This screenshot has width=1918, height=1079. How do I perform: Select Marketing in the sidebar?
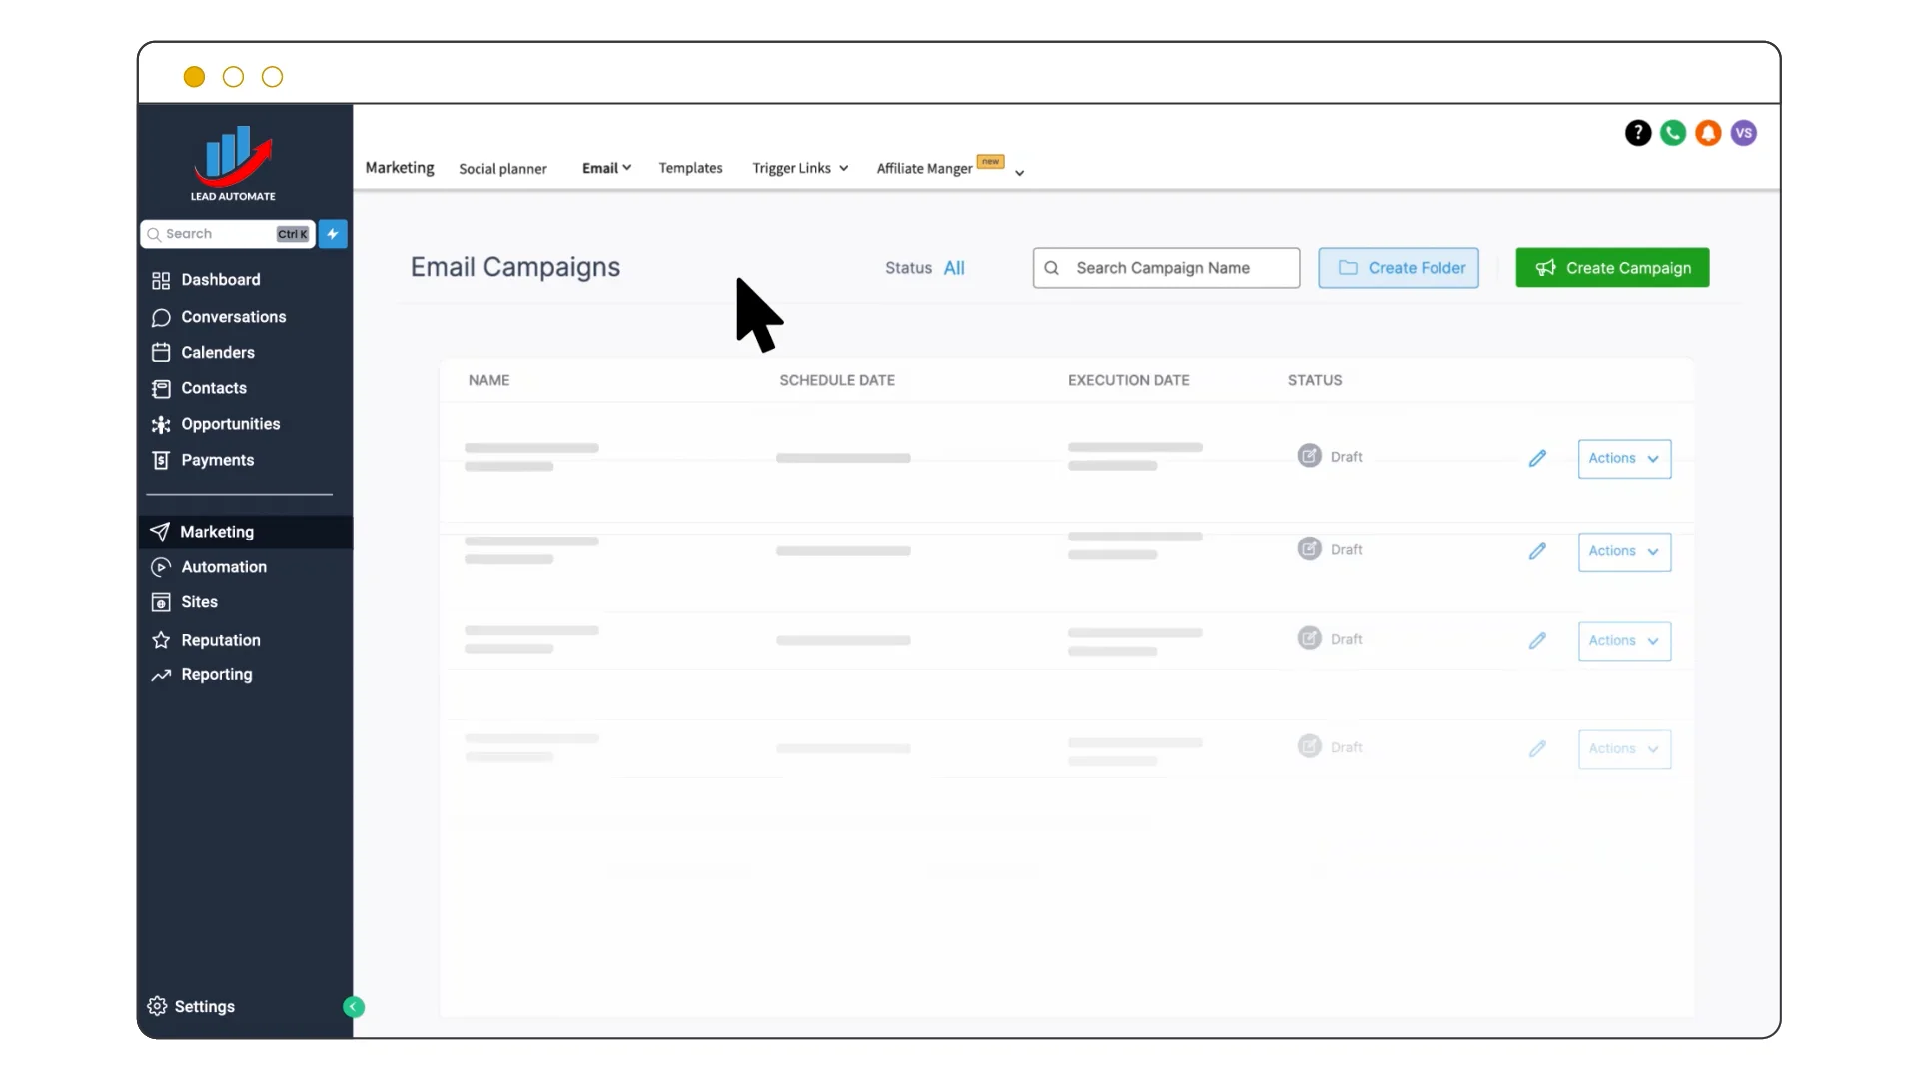245,532
